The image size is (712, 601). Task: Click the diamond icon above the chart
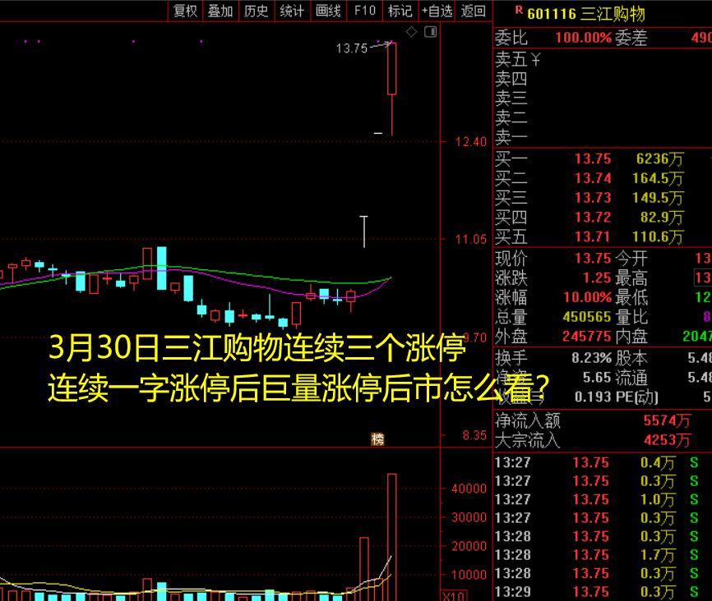pyautogui.click(x=412, y=31)
